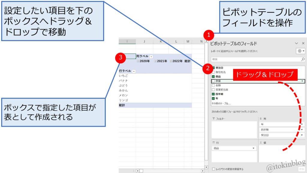Enable the 金額 field checkbox

pos(213,85)
